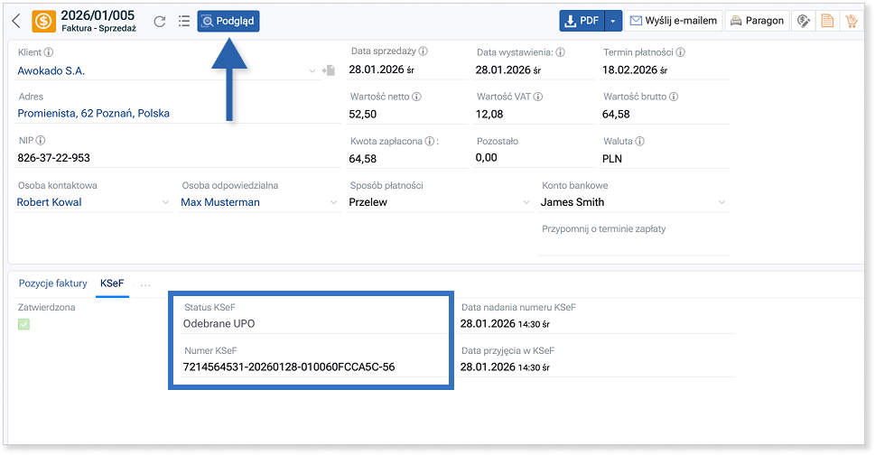Screen dimensions: 875x455
Task: Click the orange invoice dollar icon
Action: pyautogui.click(x=43, y=22)
